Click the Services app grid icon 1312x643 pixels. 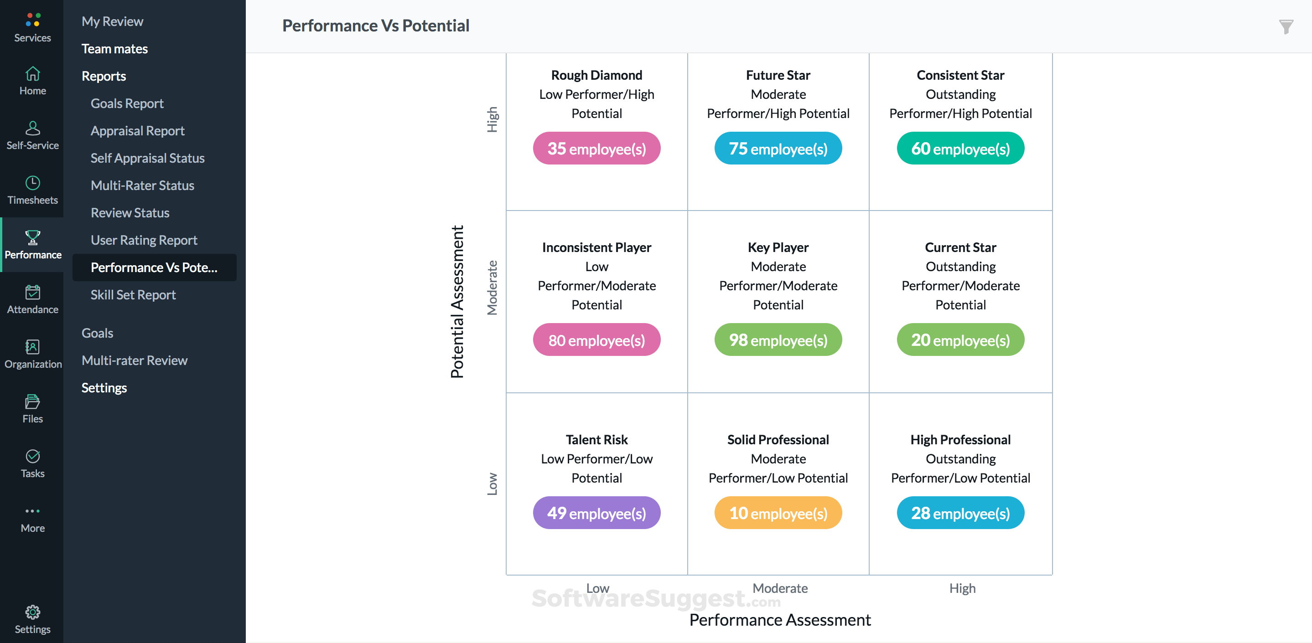click(x=32, y=21)
